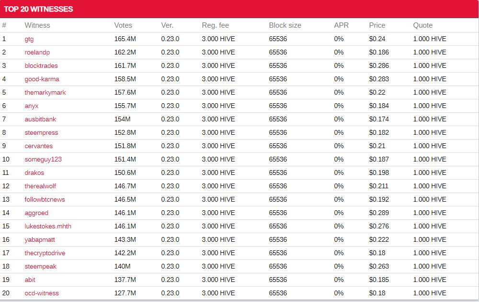
Task: Open therealwolf witness profile
Action: pos(40,186)
